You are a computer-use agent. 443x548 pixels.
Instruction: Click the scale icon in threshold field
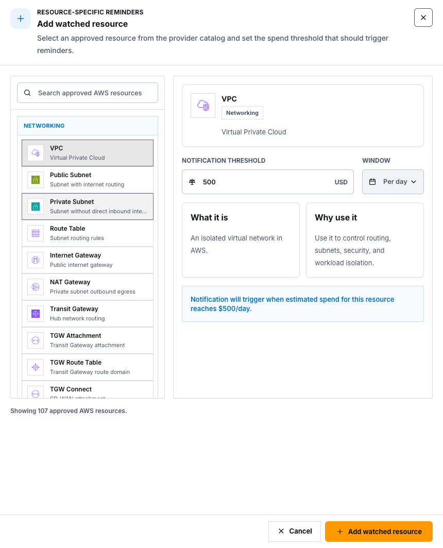192,182
